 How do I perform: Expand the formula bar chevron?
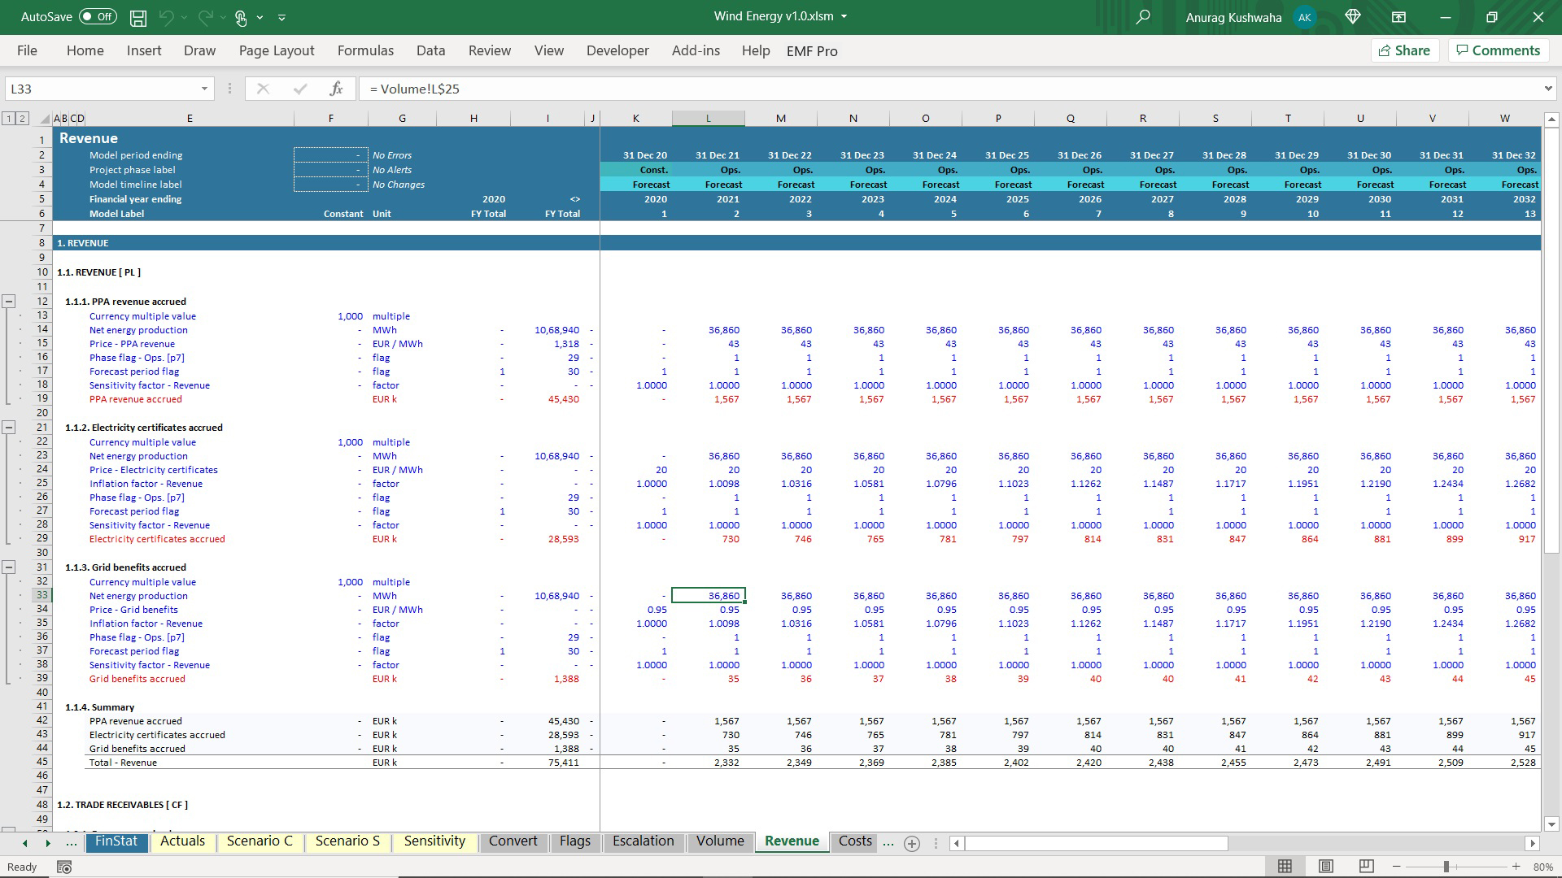click(1547, 89)
